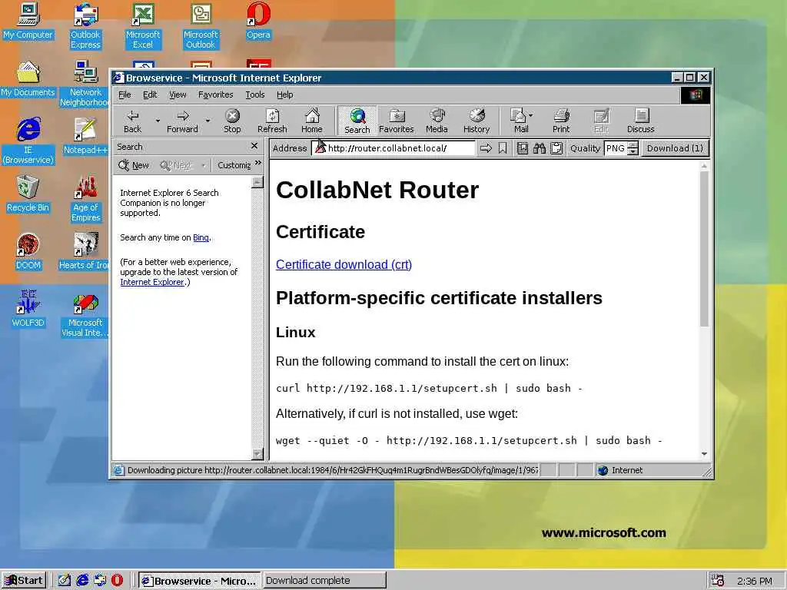Viewport: 787px width, 590px height.
Task: Click the binoculars find icon
Action: (540, 148)
